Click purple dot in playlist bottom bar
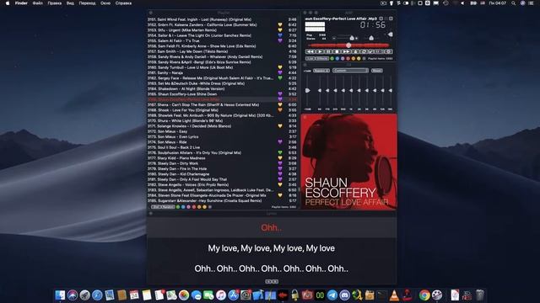The height and width of the screenshot is (303, 540). tap(188, 207)
